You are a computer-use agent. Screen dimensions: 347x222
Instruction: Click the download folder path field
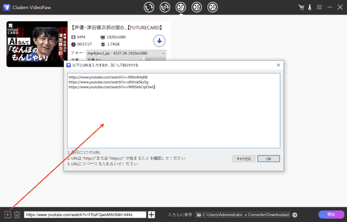[x=242, y=215]
